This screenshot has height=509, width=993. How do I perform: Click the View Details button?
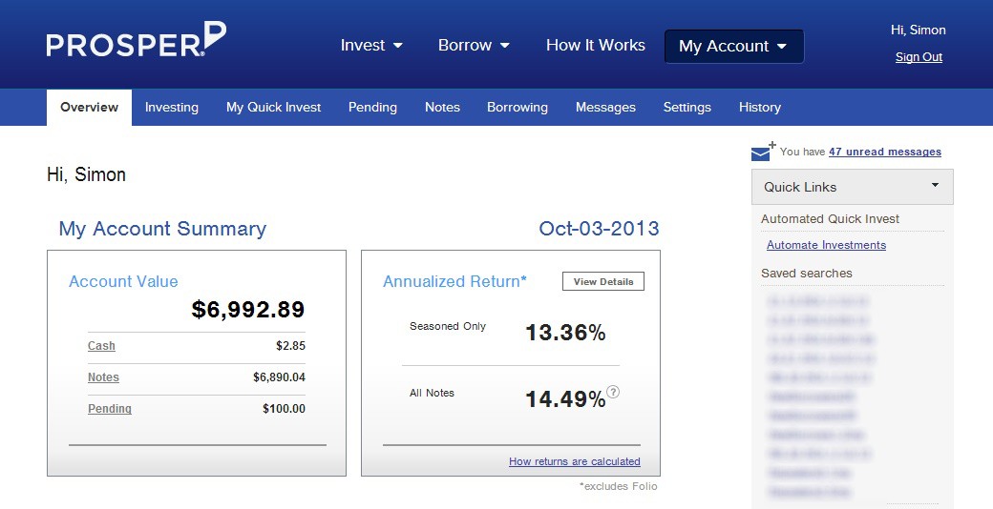coord(603,282)
